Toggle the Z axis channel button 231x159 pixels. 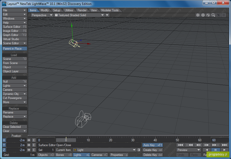tap(4, 150)
